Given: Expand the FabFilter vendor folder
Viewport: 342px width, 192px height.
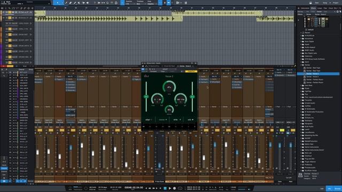Looking at the screenshot, I should point(301,91).
